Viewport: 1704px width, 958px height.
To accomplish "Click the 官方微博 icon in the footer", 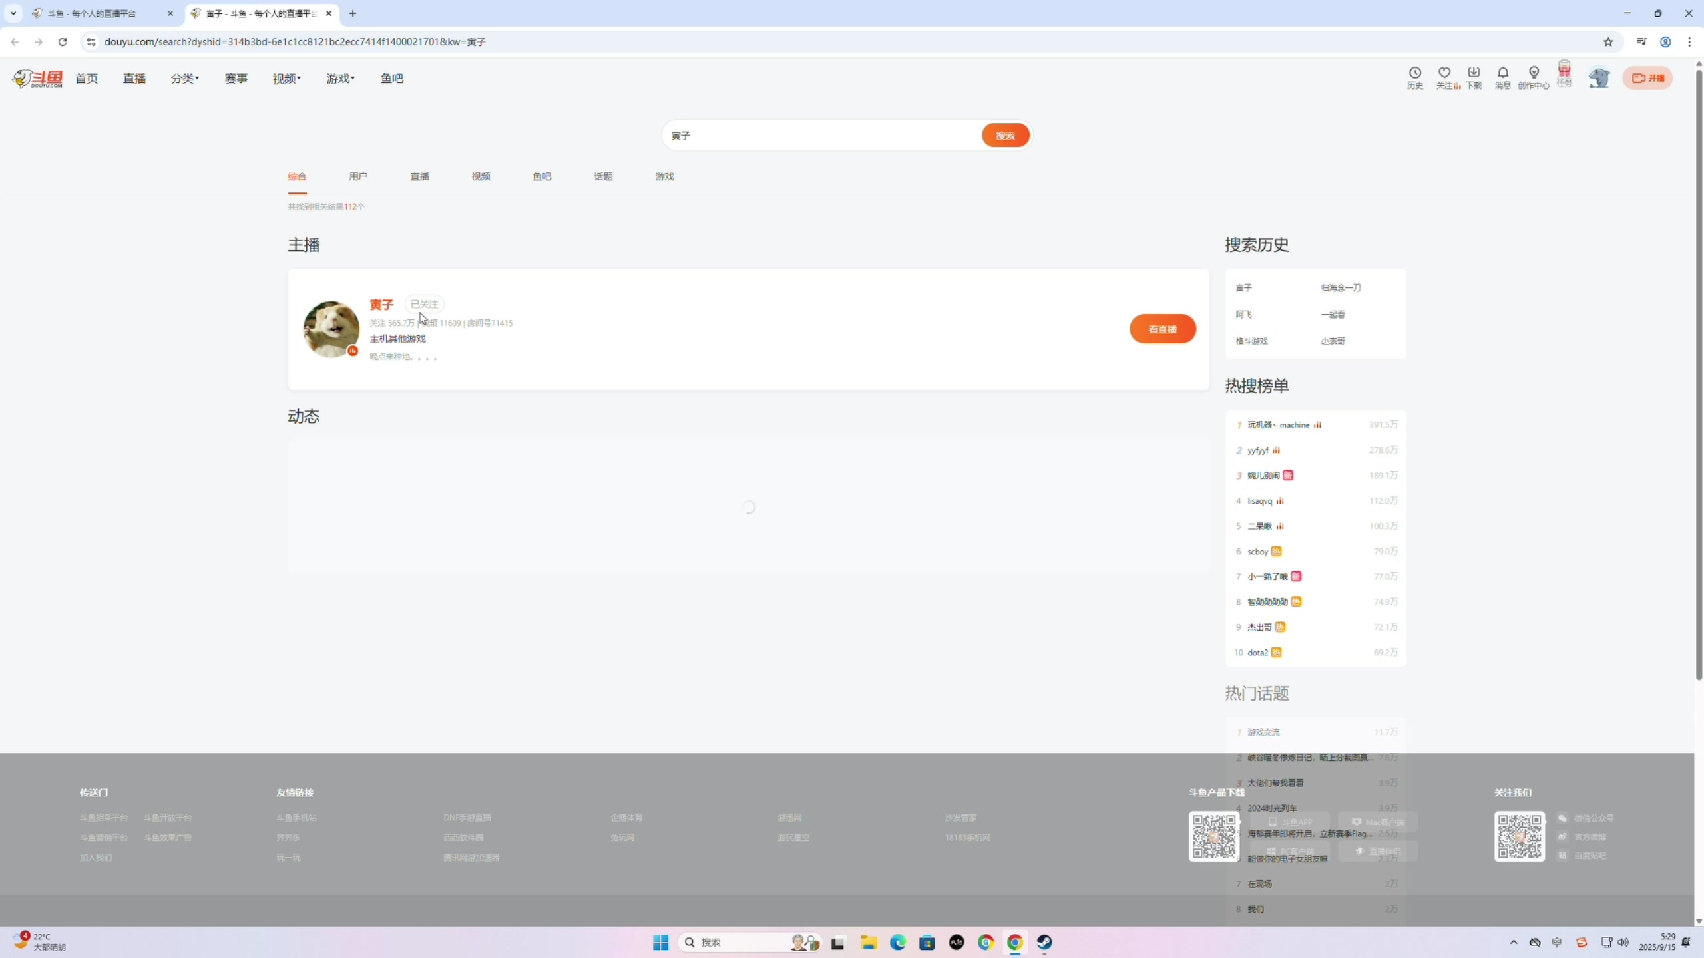I will pos(1562,837).
